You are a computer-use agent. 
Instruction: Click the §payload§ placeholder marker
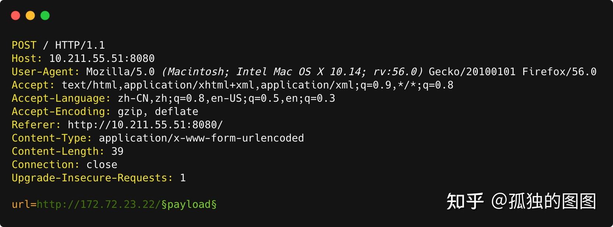189,205
